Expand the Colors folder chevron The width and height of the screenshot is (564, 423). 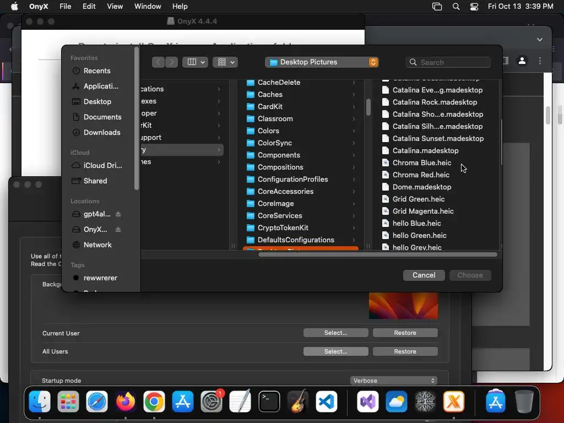pyautogui.click(x=354, y=131)
